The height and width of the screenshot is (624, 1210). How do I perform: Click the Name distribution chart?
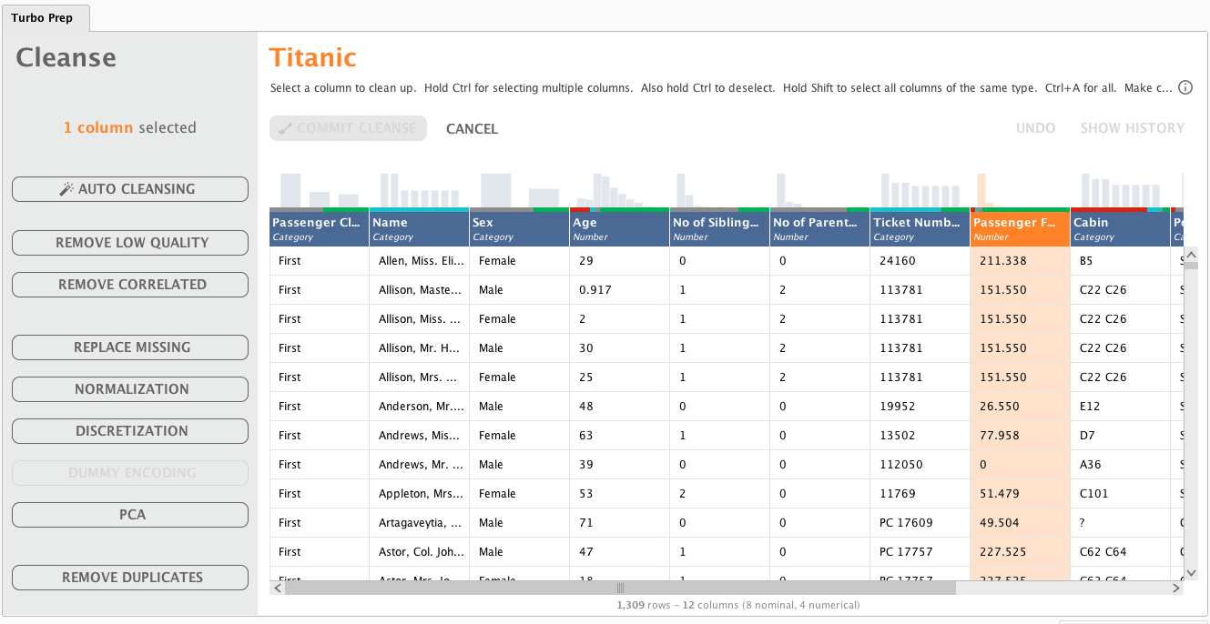(419, 191)
